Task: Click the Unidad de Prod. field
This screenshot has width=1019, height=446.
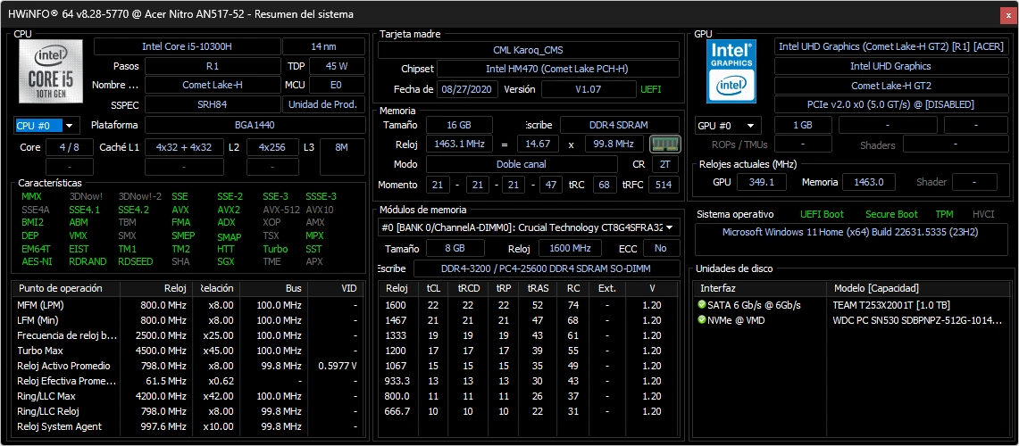Action: point(323,104)
